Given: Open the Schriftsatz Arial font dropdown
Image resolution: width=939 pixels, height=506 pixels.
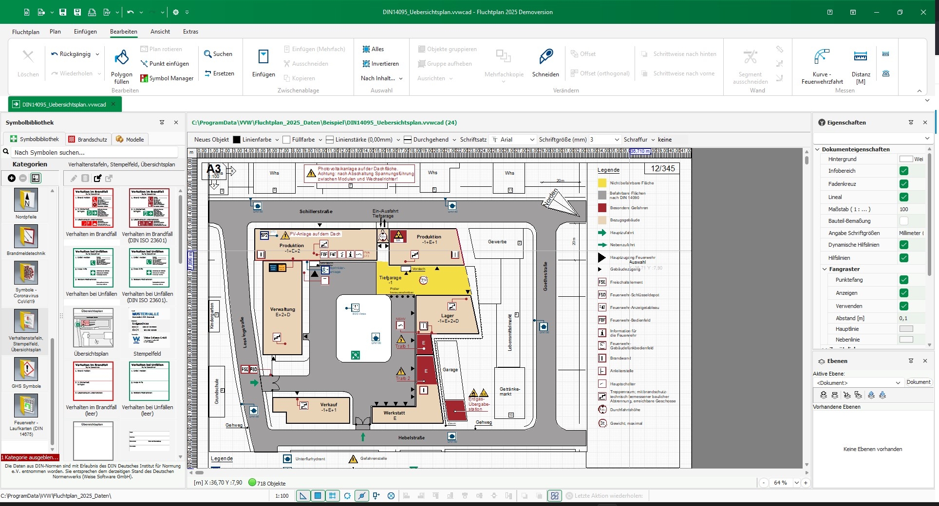Looking at the screenshot, I should tap(532, 140).
